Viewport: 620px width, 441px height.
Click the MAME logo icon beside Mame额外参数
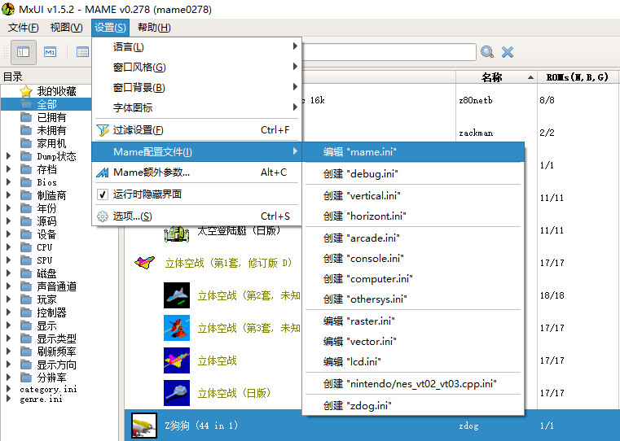pos(103,172)
